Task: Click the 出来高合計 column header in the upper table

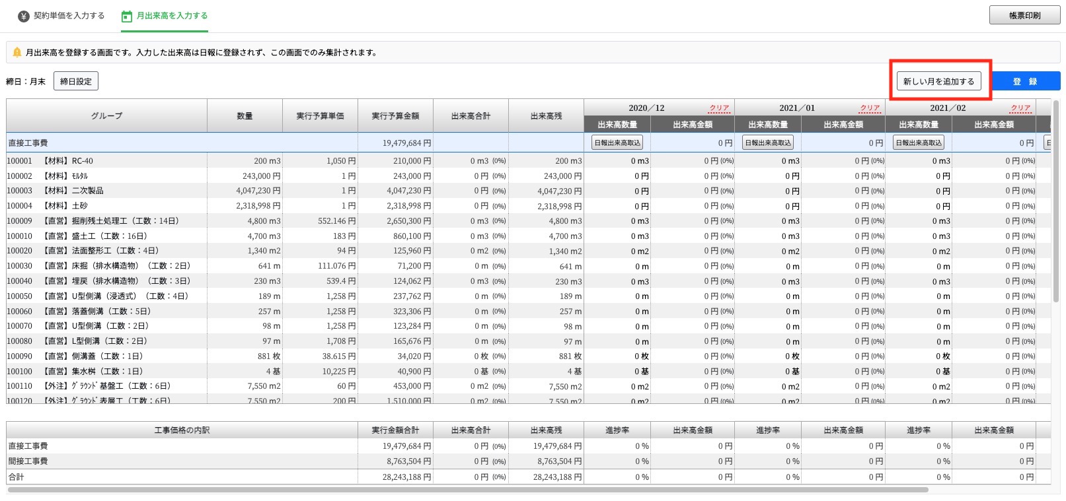Action: click(471, 116)
